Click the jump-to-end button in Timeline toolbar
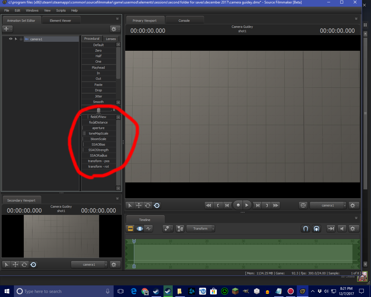This screenshot has width=371, height=297. coord(331,229)
